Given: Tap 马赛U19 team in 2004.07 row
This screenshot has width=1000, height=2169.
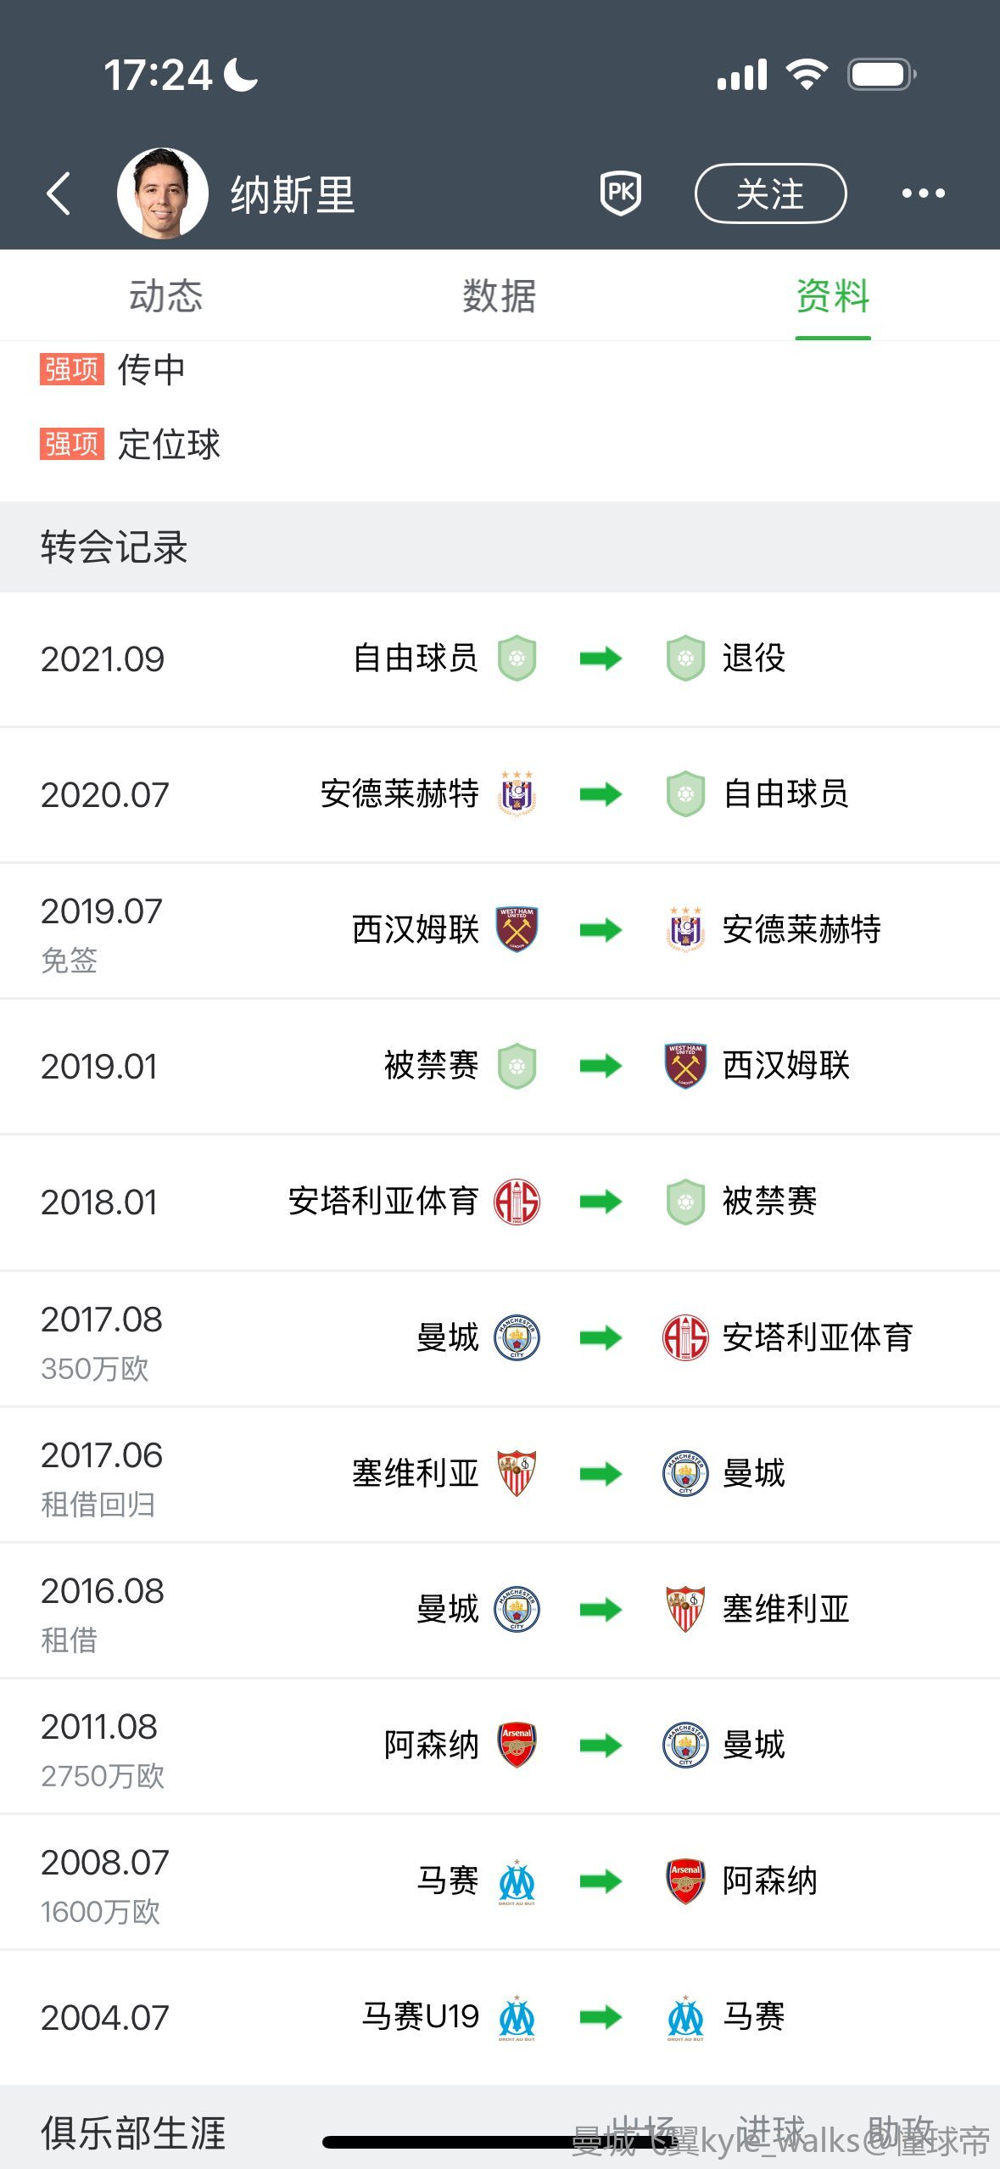Looking at the screenshot, I should 421,2016.
